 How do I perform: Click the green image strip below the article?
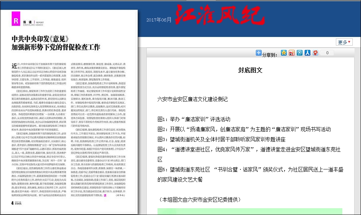click(x=250, y=211)
